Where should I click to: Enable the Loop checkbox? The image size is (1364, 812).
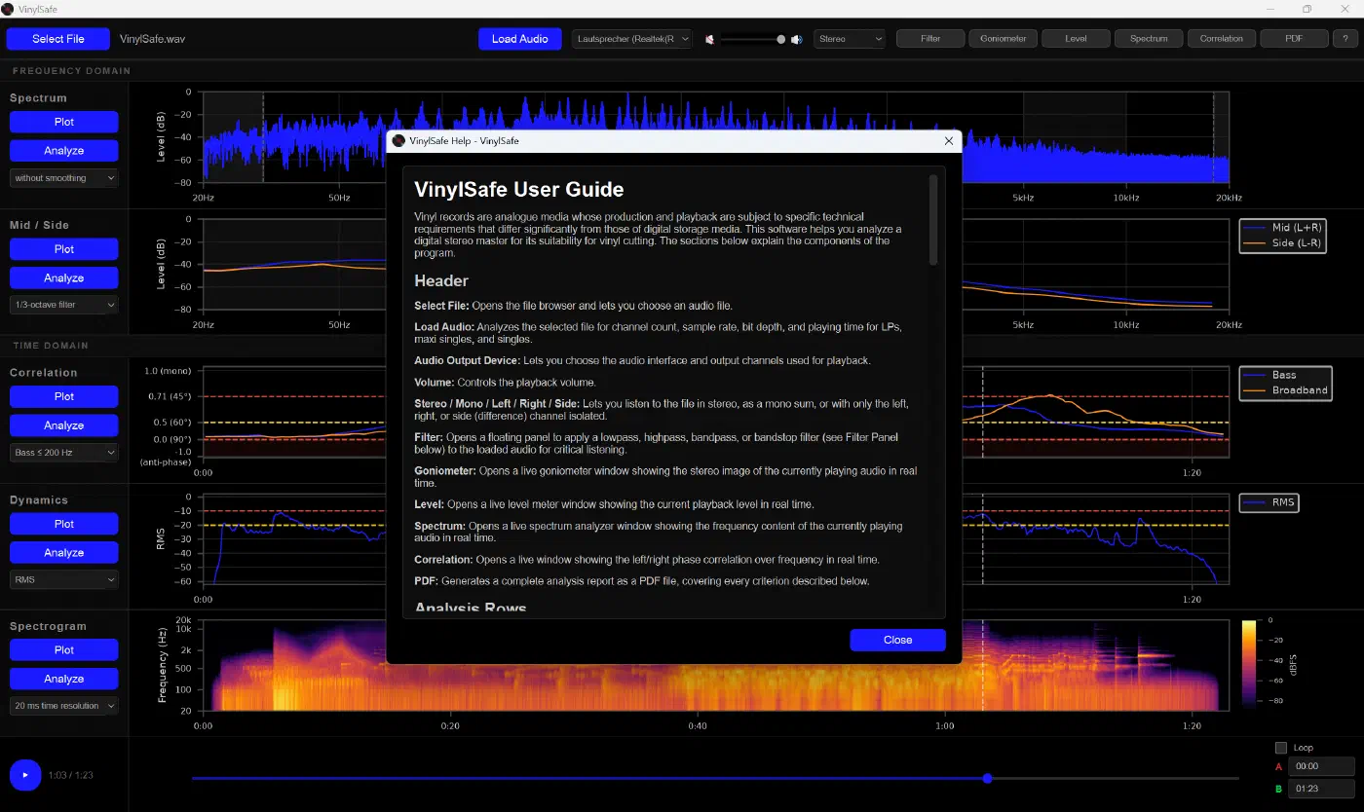click(1281, 748)
